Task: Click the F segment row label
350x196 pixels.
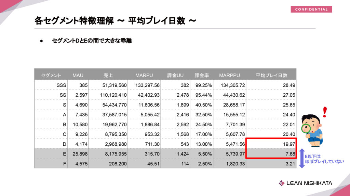Action: (x=64, y=163)
